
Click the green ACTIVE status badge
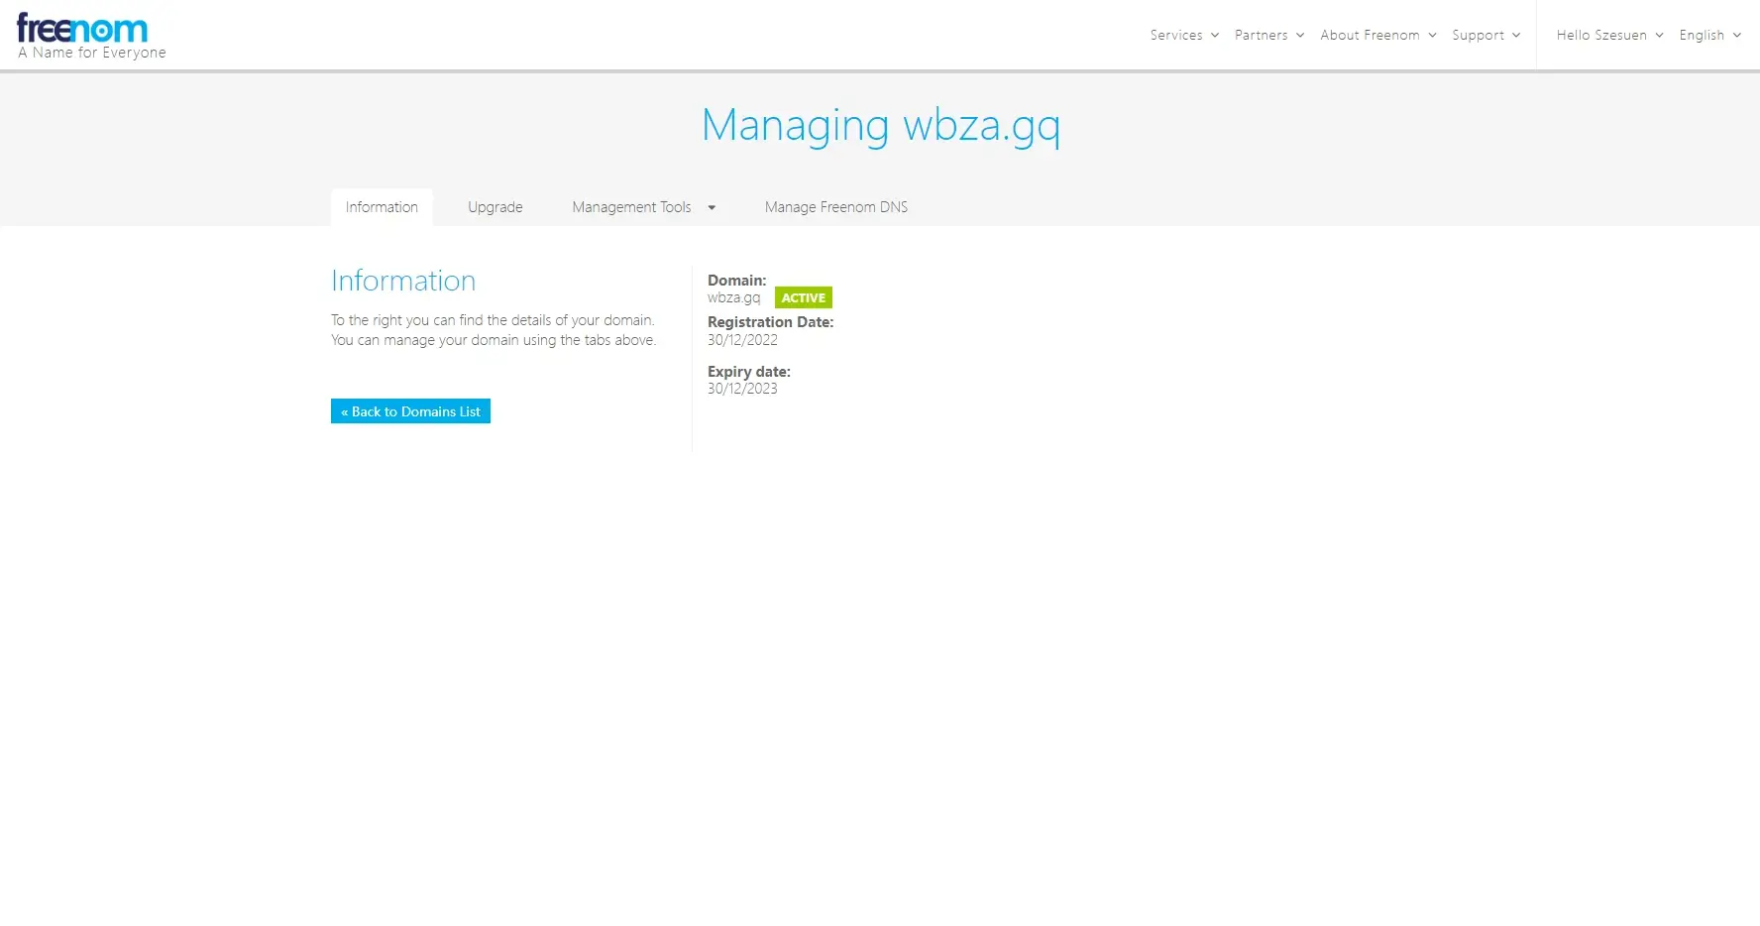click(x=803, y=297)
